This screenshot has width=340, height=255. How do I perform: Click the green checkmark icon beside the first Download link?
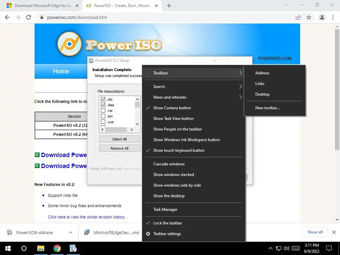pos(37,155)
